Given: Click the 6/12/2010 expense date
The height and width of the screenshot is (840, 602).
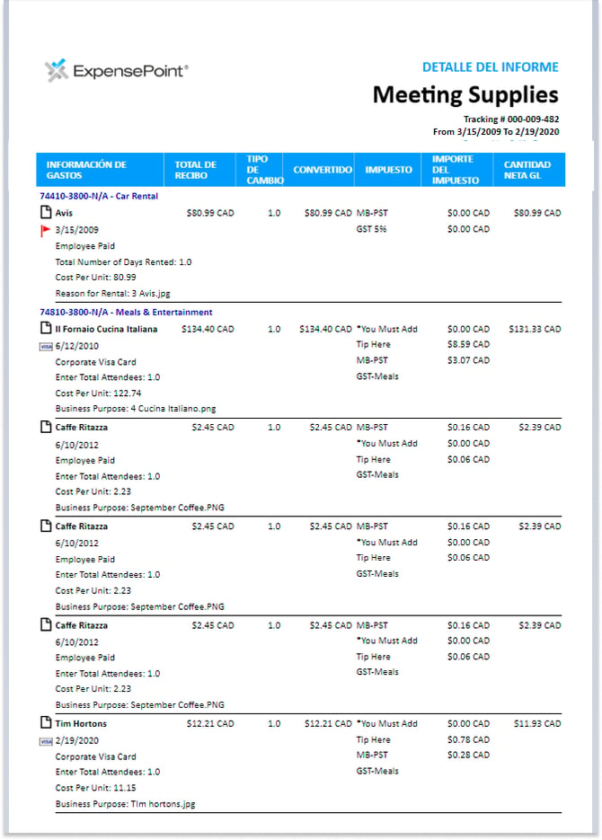Looking at the screenshot, I should [x=76, y=346].
